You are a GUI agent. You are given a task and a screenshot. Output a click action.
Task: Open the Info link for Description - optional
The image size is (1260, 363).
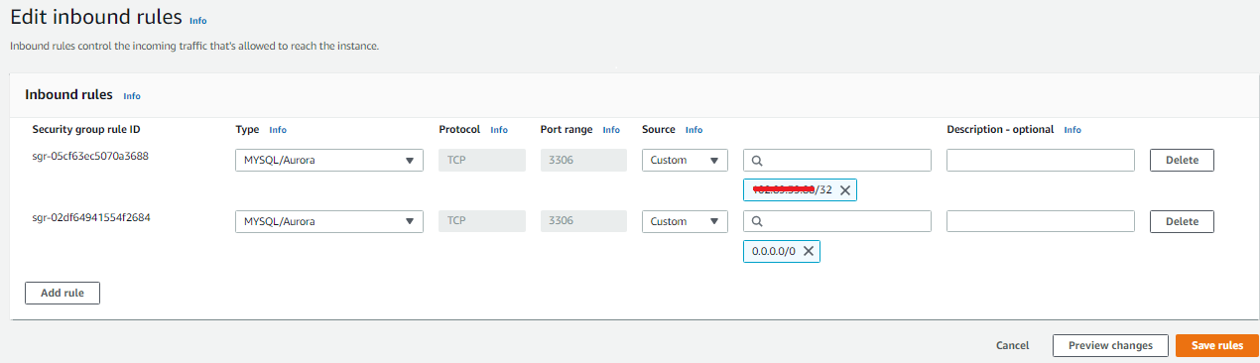(1072, 130)
